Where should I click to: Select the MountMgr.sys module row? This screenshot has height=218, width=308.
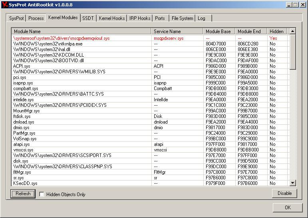[150, 111]
